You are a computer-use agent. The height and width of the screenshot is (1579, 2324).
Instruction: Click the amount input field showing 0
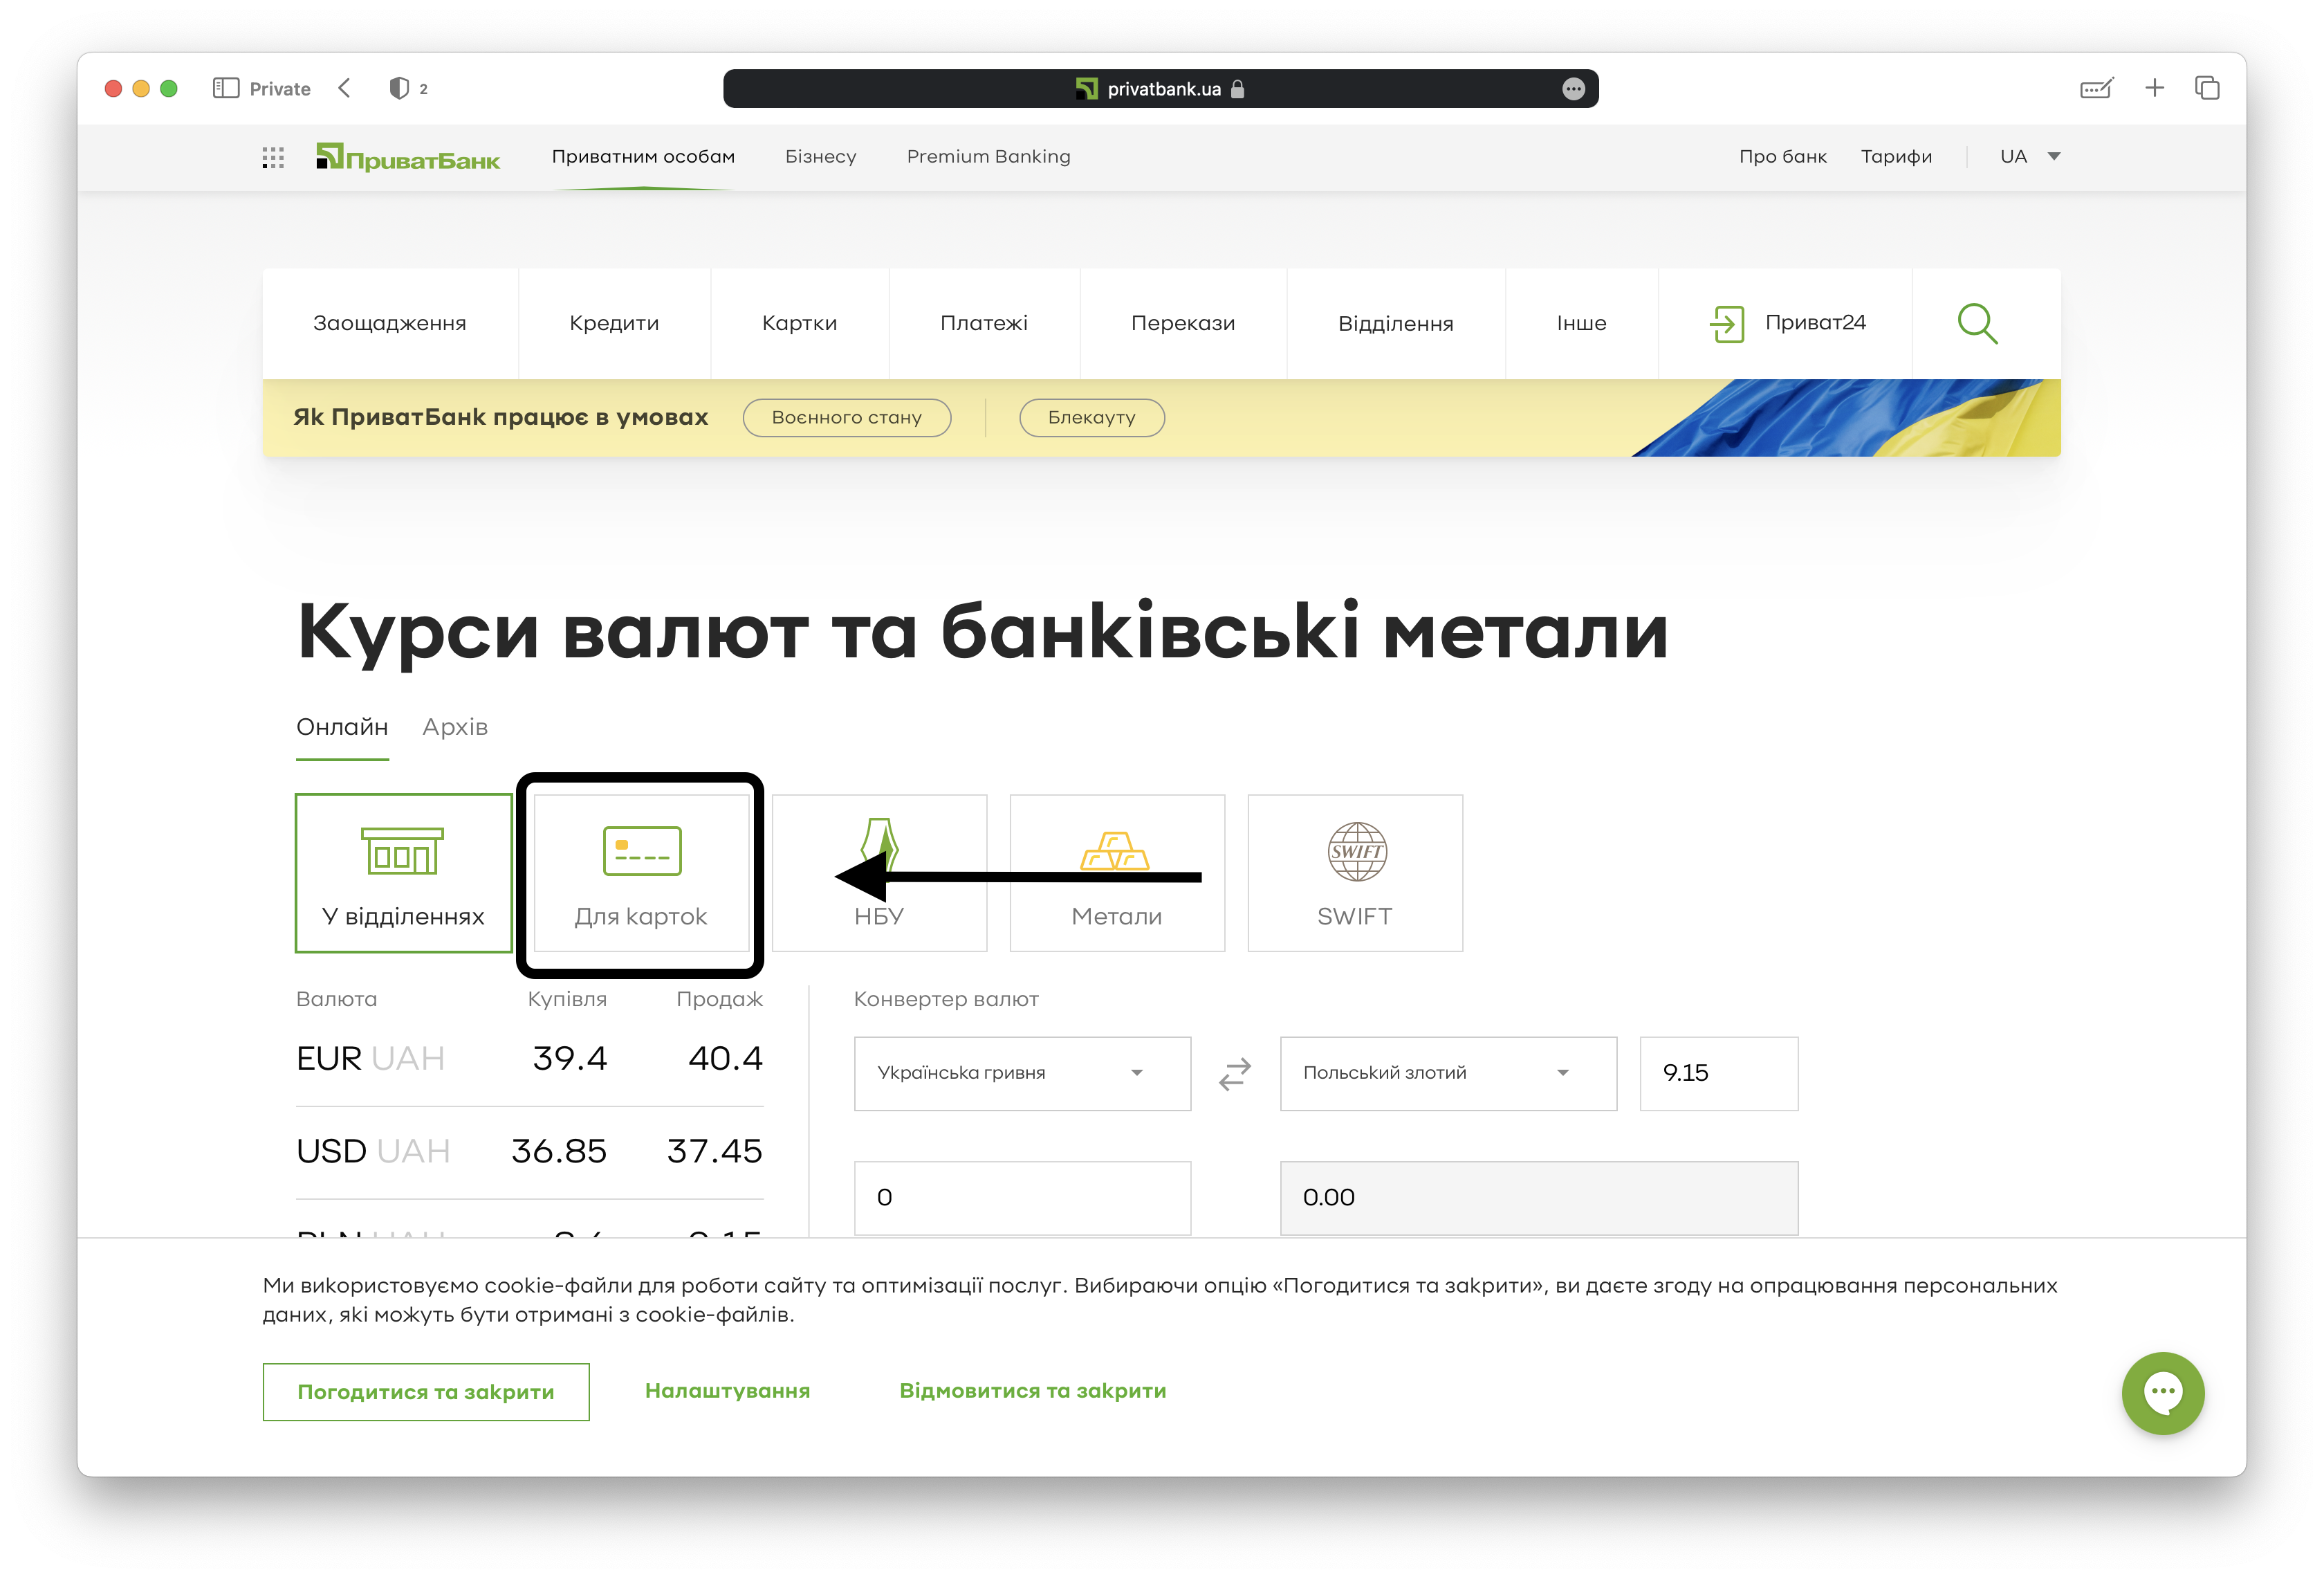[1022, 1197]
